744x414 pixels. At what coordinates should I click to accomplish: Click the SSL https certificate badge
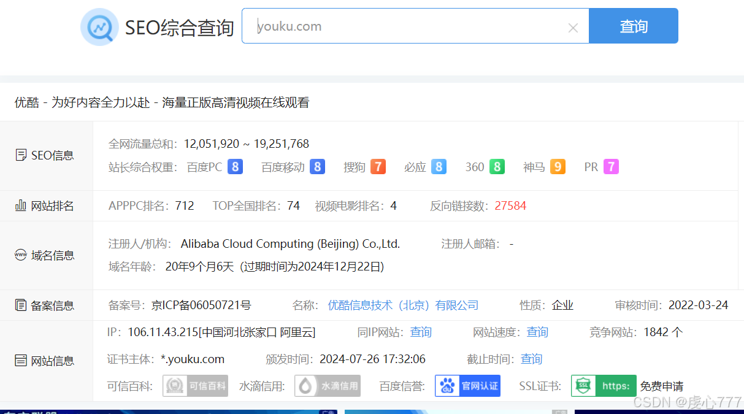(604, 386)
